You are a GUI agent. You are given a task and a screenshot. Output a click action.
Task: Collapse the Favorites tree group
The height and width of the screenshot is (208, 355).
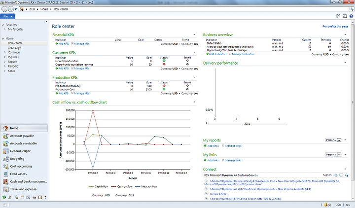pos(3,25)
